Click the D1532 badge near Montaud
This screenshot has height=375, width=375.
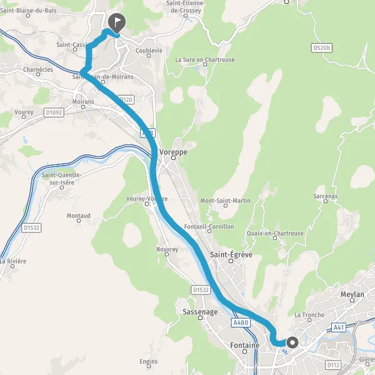(31, 227)
